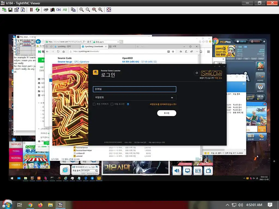Click the white login button
Screen dimensions: 279x209
(166, 113)
